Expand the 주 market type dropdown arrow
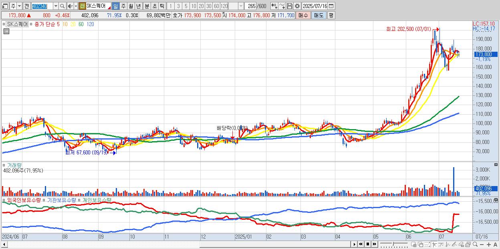Image resolution: width=500 pixels, height=249 pixels. click(x=19, y=6)
